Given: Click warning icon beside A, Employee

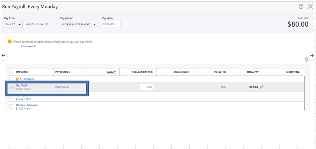Looking at the screenshot, I should (17, 79).
